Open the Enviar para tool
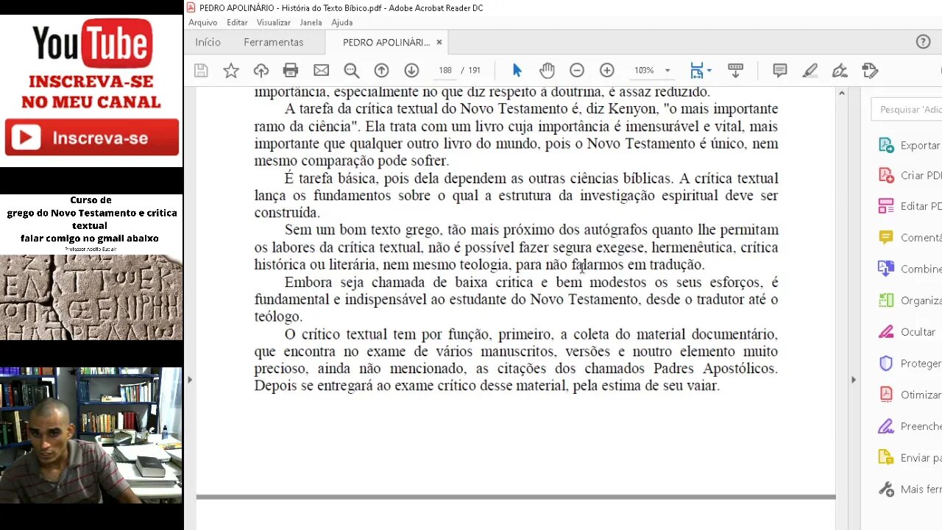This screenshot has height=530, width=942. point(910,458)
